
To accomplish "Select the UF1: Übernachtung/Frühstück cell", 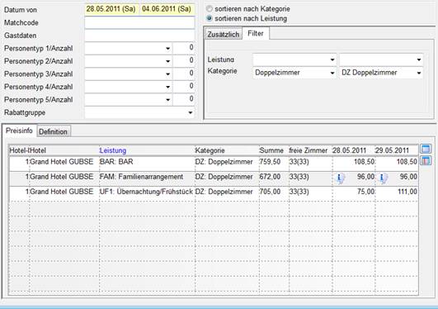I will 146,192.
